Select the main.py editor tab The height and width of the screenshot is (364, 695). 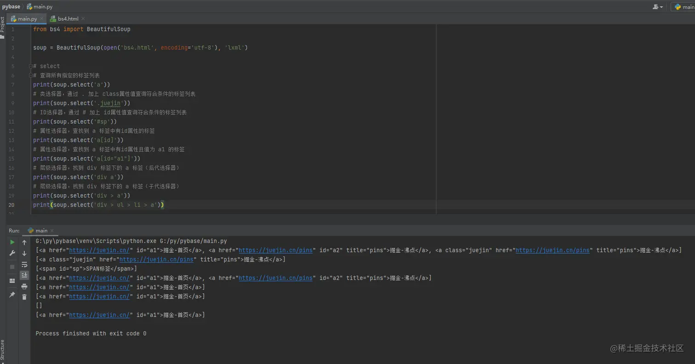coord(27,19)
